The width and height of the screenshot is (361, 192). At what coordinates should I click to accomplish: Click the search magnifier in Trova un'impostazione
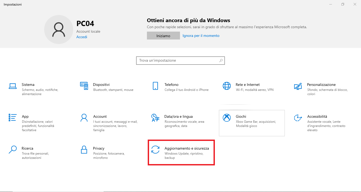click(x=221, y=61)
